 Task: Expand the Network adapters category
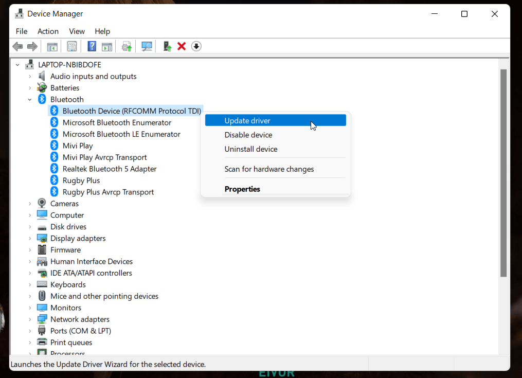point(30,319)
